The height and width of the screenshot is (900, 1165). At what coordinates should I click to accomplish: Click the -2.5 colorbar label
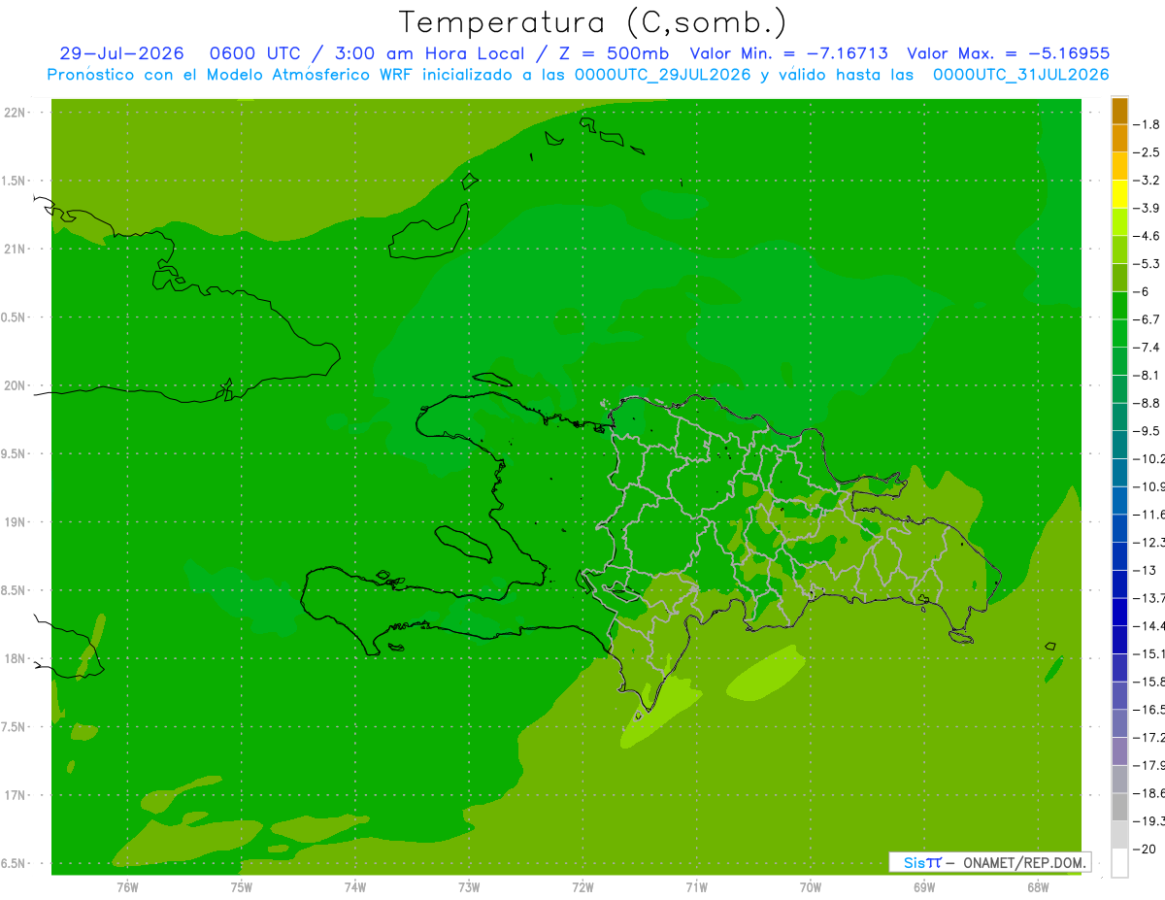click(x=1147, y=152)
